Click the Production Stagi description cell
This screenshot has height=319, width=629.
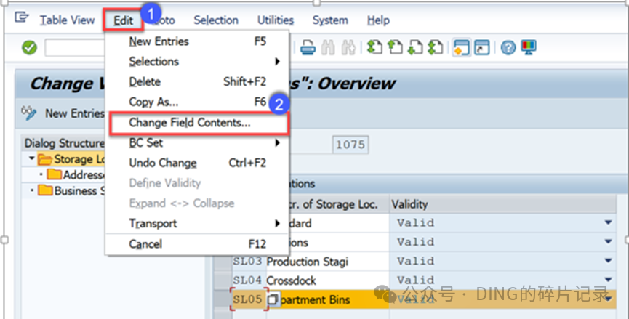pyautogui.click(x=327, y=262)
